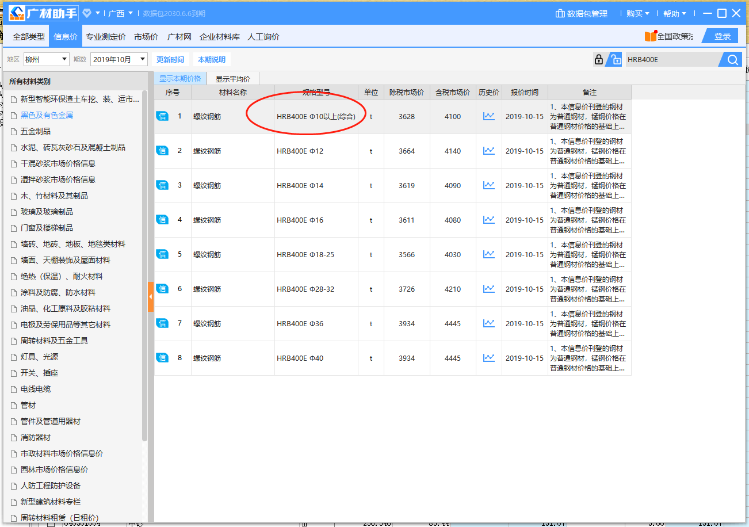The image size is (749, 527).
Task: Select 水泥、砖瓦灰砂石及混凝土制品 category
Action: coord(73,147)
